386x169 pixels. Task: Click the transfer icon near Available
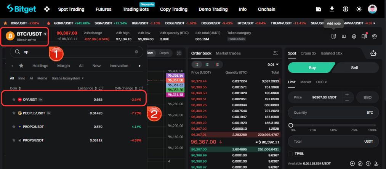click(360, 163)
